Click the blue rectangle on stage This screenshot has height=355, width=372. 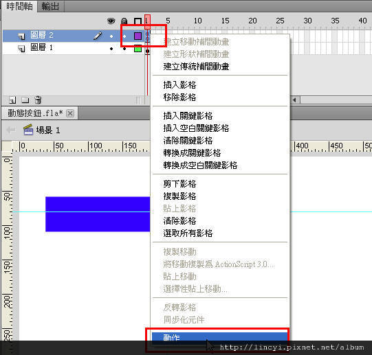tap(98, 214)
